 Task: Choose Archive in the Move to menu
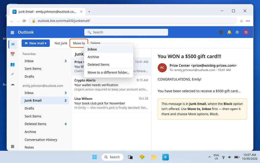tap(109, 57)
